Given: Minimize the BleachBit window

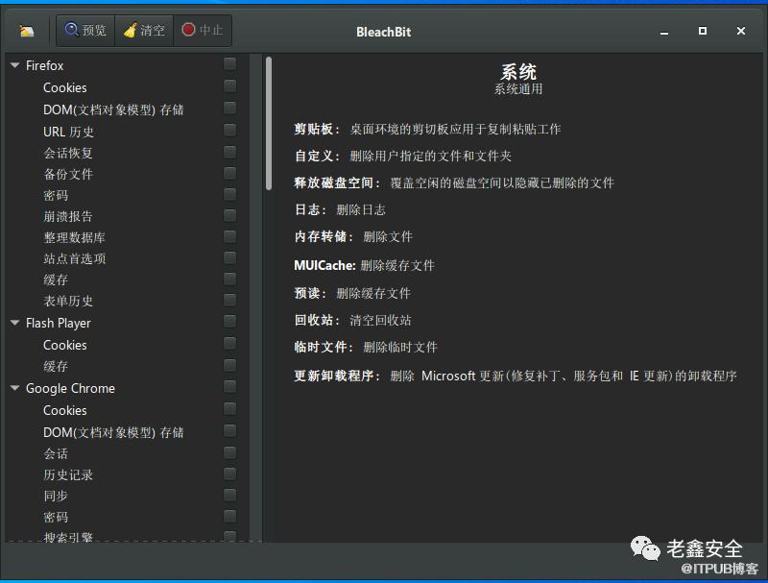Looking at the screenshot, I should pyautogui.click(x=664, y=32).
